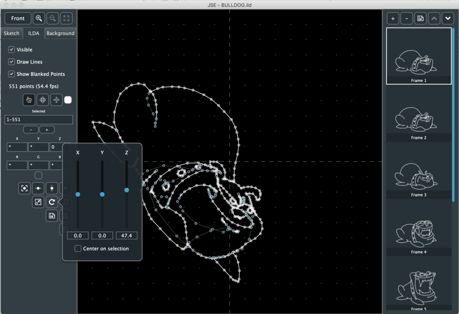Click the duplicate frame icon
Viewport: 459px width, 314px height.
(420, 18)
